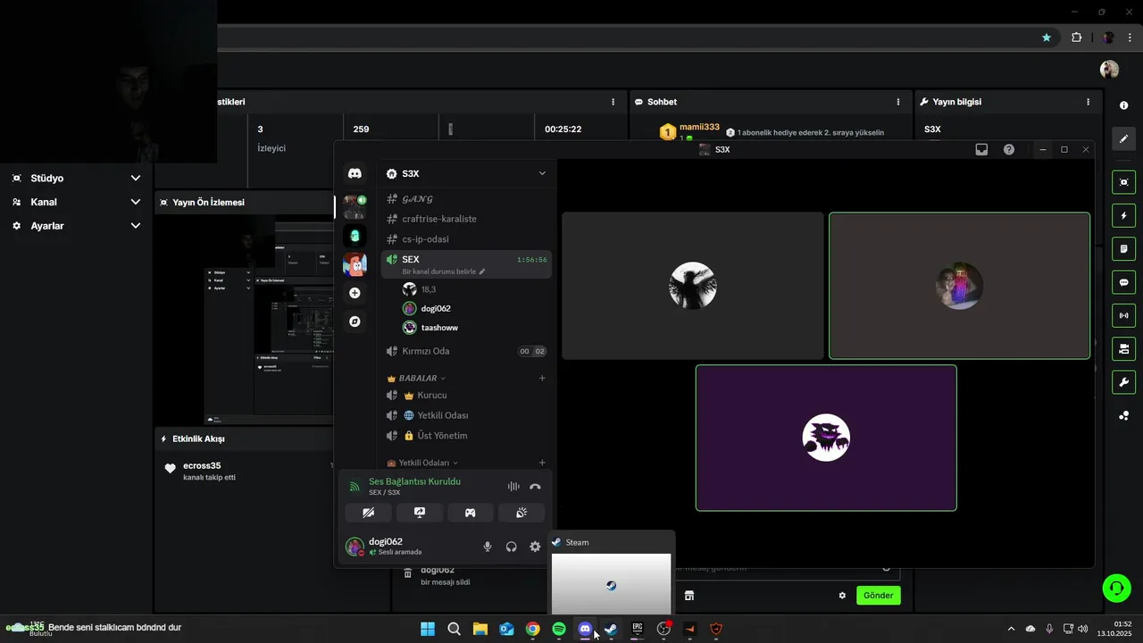Open Discord user settings gear
1143x643 pixels.
535,547
